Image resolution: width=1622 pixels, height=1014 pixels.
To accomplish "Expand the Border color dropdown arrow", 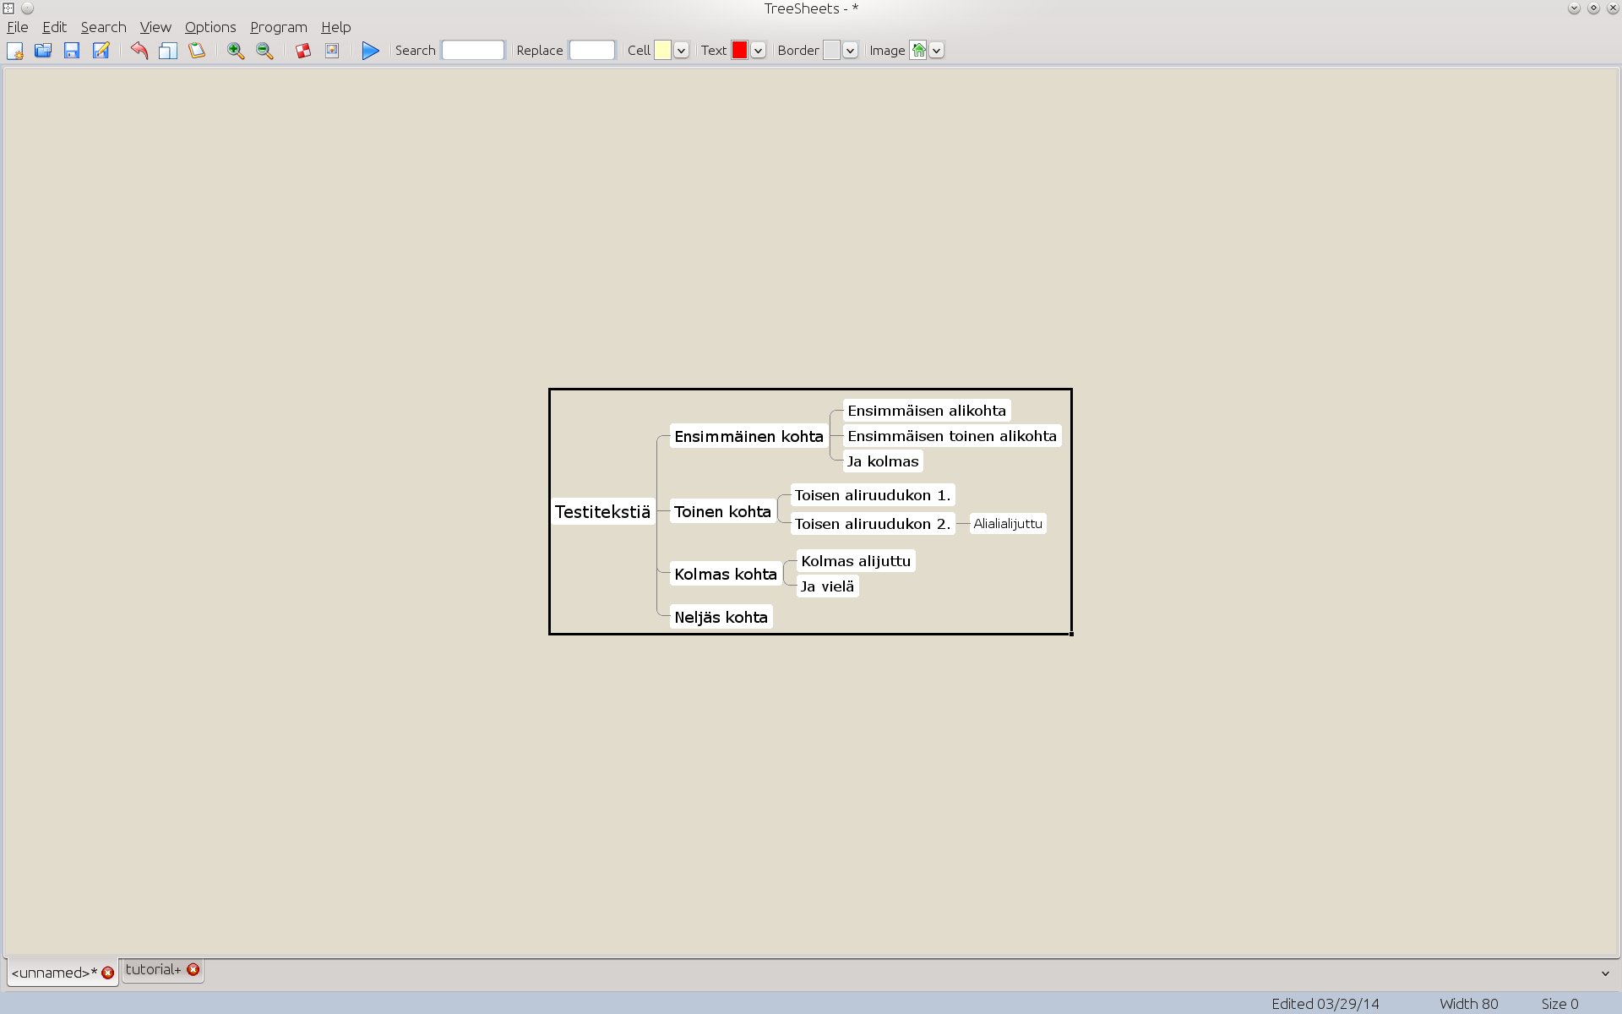I will coord(851,51).
